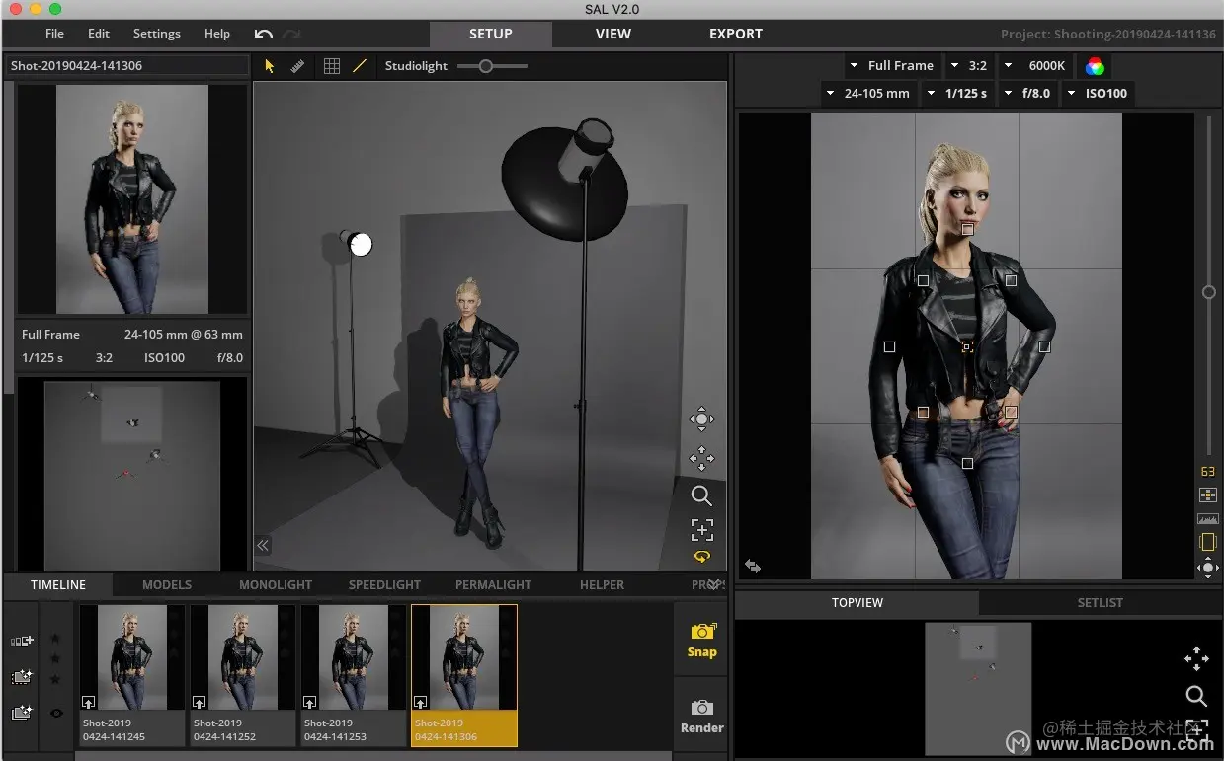Viewport: 1224px width, 761px height.
Task: Open the RGB color wheel icon
Action: [1095, 66]
